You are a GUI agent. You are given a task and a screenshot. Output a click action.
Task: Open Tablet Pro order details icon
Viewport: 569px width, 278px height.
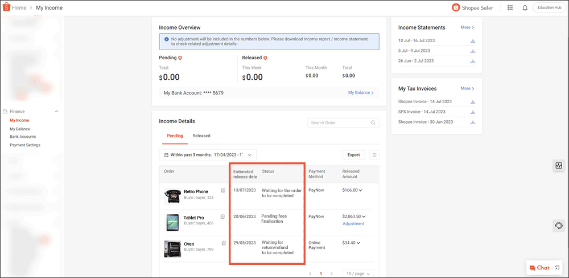224,216
